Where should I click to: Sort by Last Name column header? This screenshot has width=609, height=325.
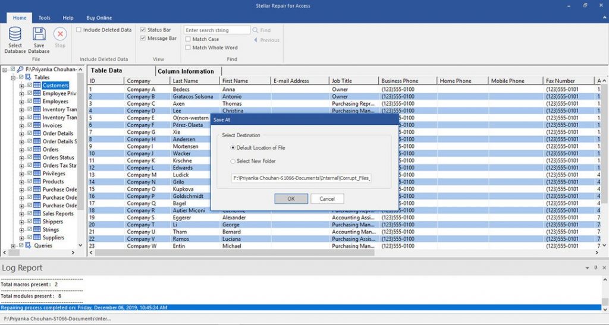coord(194,81)
